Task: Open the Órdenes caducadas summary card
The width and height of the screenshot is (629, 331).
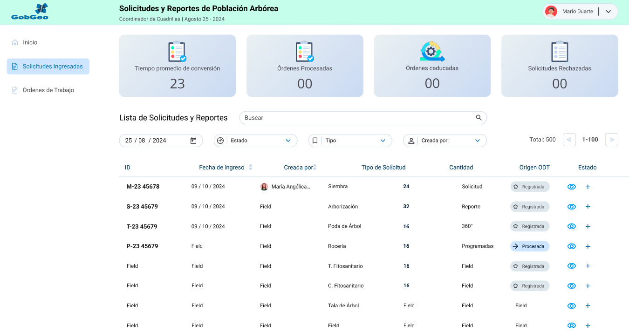Action: 432,66
